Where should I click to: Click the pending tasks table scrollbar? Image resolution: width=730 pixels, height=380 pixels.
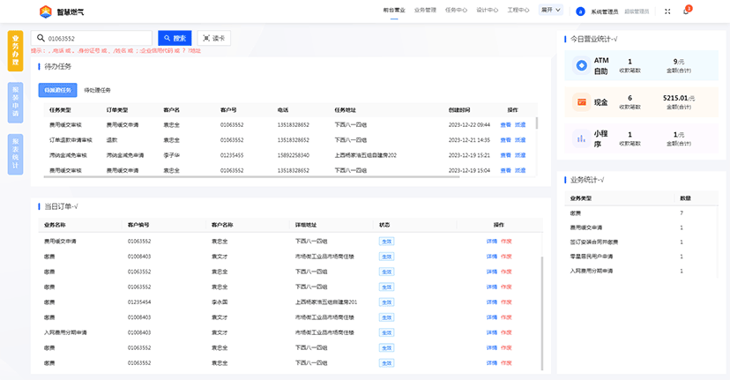536,126
